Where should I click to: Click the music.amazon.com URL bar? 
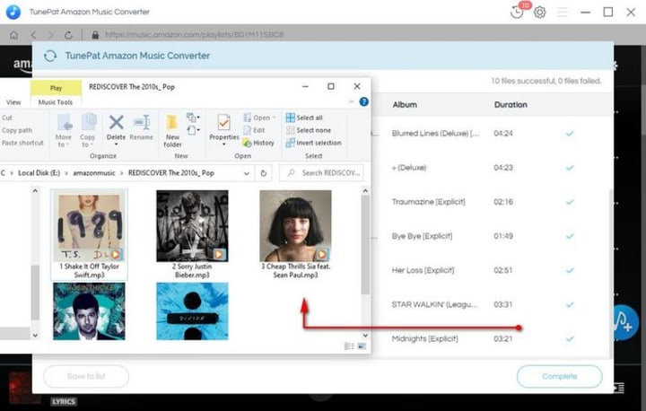point(194,35)
